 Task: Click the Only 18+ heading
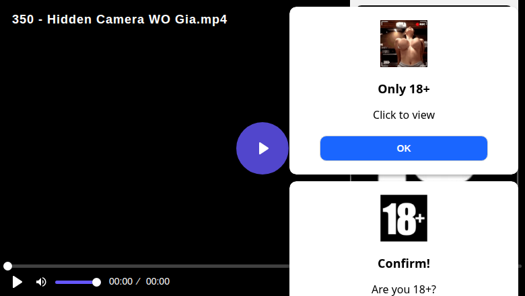(403, 89)
